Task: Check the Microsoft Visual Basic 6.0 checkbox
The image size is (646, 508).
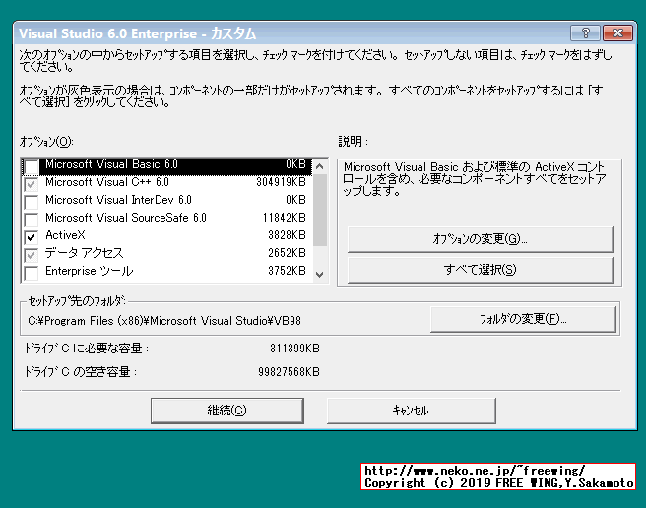Action: [32, 166]
